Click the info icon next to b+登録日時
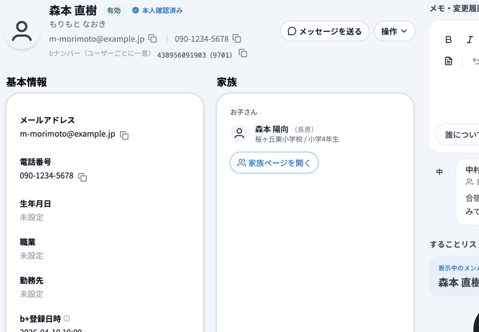Viewport: 479px width, 332px height. tap(67, 319)
